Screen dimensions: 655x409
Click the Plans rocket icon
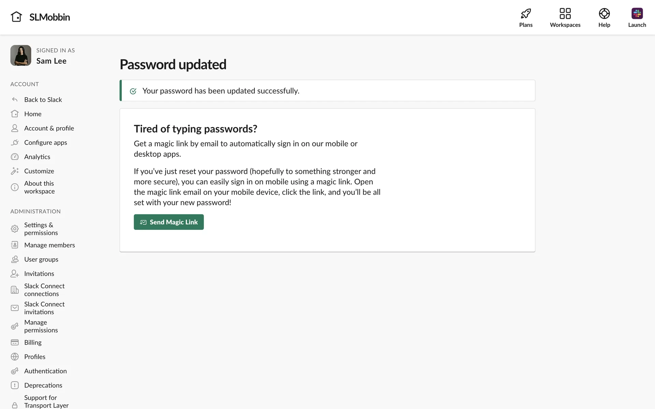pos(526,14)
